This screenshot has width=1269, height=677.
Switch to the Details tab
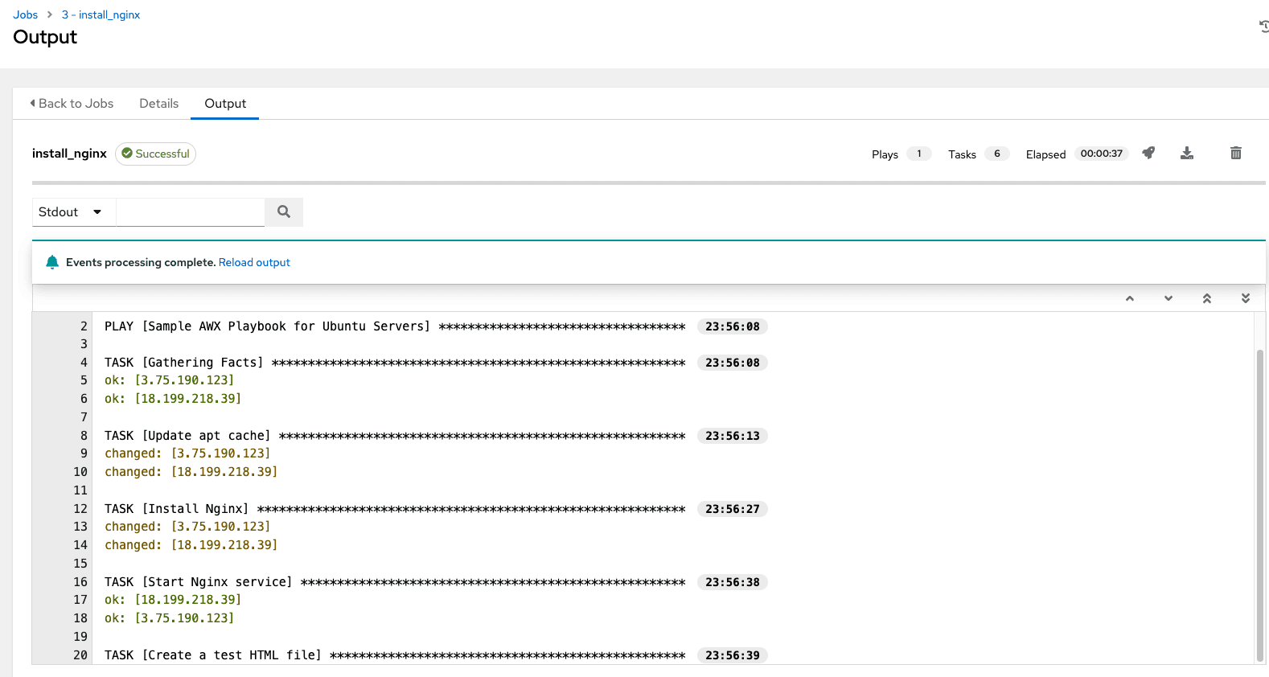point(159,103)
